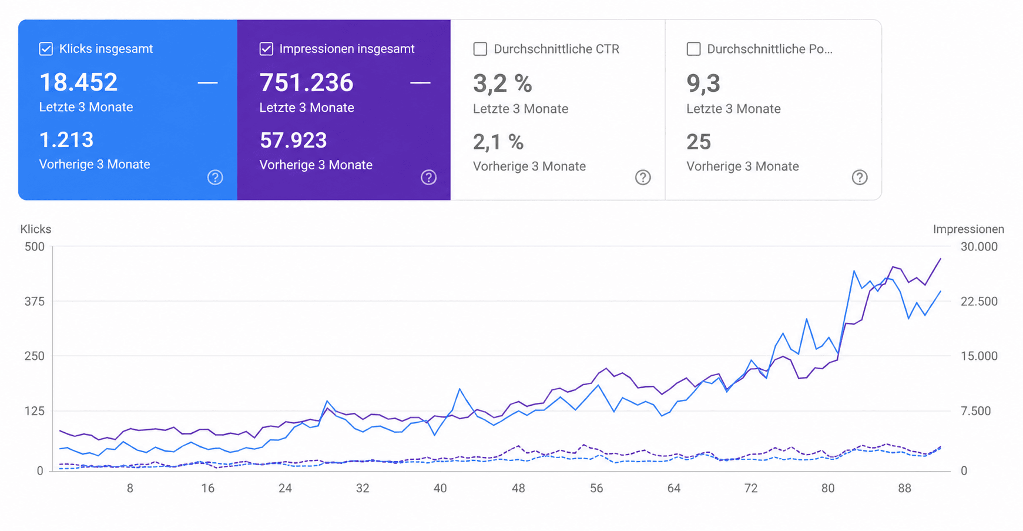Click Letzte 3 Monate under 3,2 %

click(521, 109)
